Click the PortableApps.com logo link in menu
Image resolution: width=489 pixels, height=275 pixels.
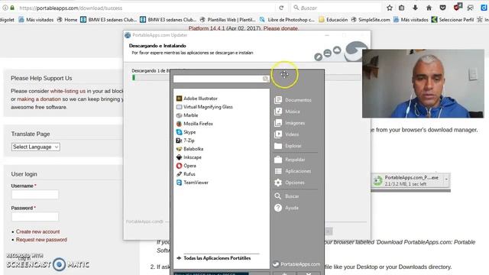click(x=296, y=264)
